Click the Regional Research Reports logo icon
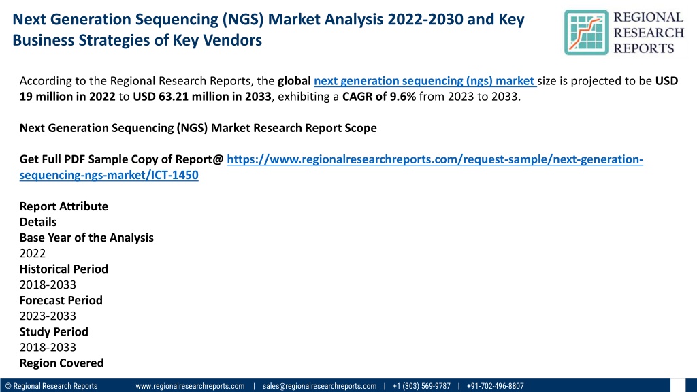697x392 pixels. click(586, 33)
